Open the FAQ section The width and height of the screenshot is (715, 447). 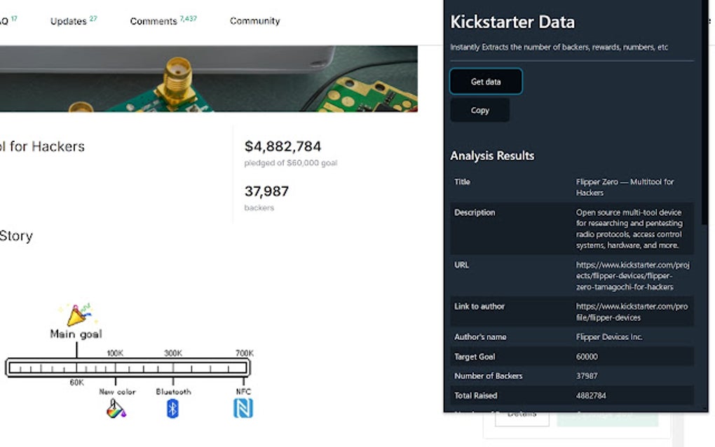[x=6, y=21]
